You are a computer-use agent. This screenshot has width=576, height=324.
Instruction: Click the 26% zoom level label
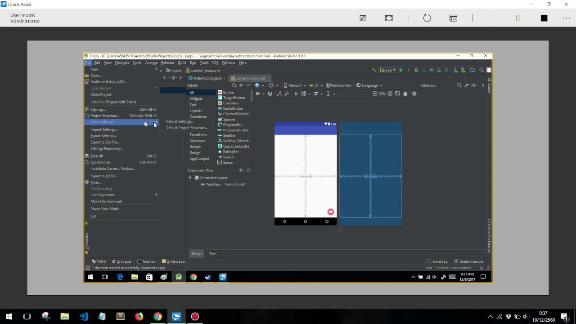click(382, 94)
